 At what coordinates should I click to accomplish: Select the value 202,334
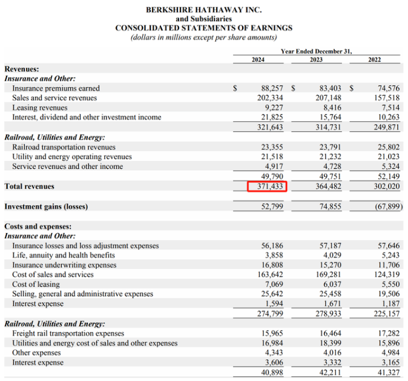270,98
